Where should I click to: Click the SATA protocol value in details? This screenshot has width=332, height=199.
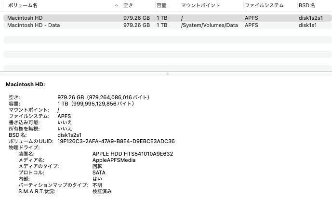(99, 172)
